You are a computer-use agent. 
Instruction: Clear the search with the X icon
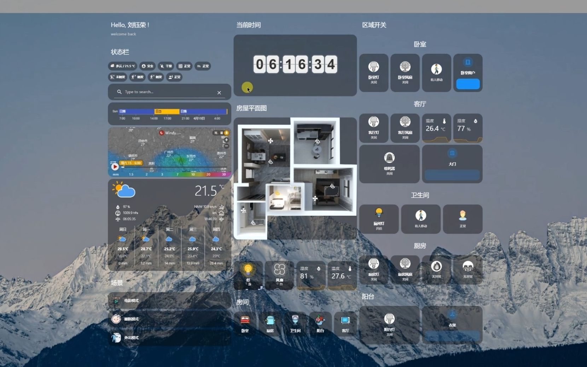tap(219, 93)
